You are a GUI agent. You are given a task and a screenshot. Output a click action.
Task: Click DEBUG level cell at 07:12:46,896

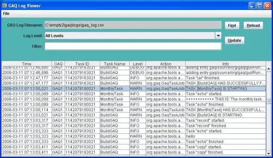coord(137,73)
